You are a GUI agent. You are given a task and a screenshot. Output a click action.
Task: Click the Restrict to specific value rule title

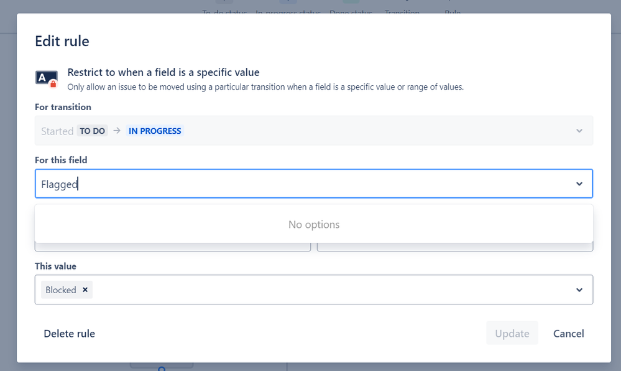tap(163, 72)
